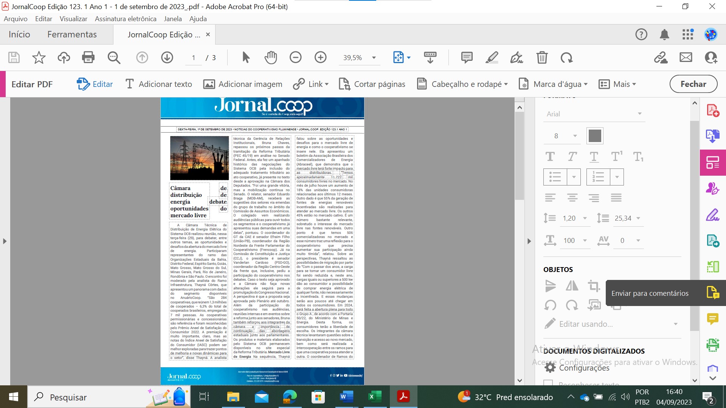Click the Hand pan tool
The width and height of the screenshot is (726, 408).
[x=271, y=57]
